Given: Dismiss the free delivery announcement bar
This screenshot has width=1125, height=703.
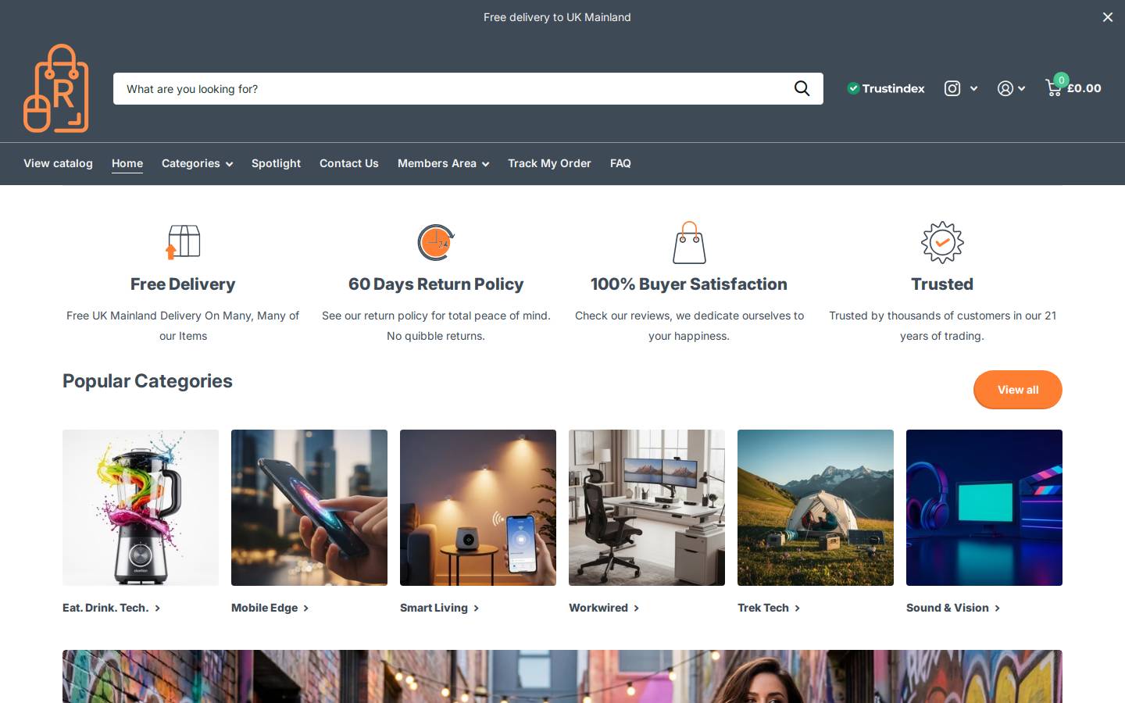Looking at the screenshot, I should tap(1107, 17).
